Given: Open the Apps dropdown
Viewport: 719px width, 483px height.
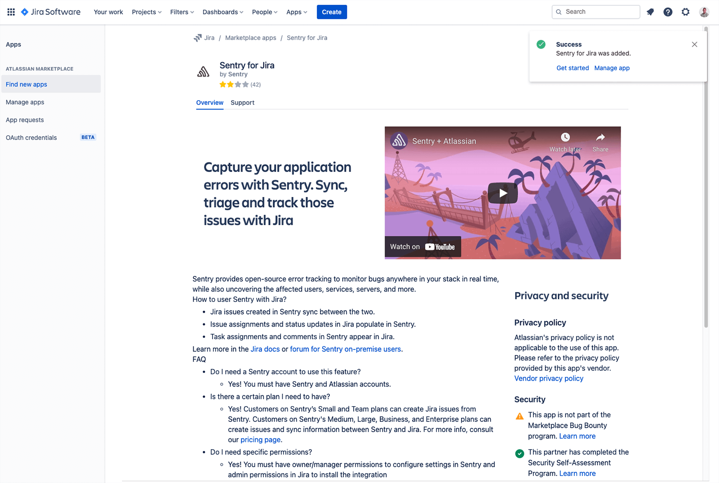Looking at the screenshot, I should tap(296, 12).
